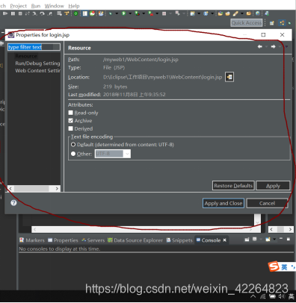The image size is (296, 303).
Task: Click the green Run toolbar icon
Action: (x=123, y=13)
